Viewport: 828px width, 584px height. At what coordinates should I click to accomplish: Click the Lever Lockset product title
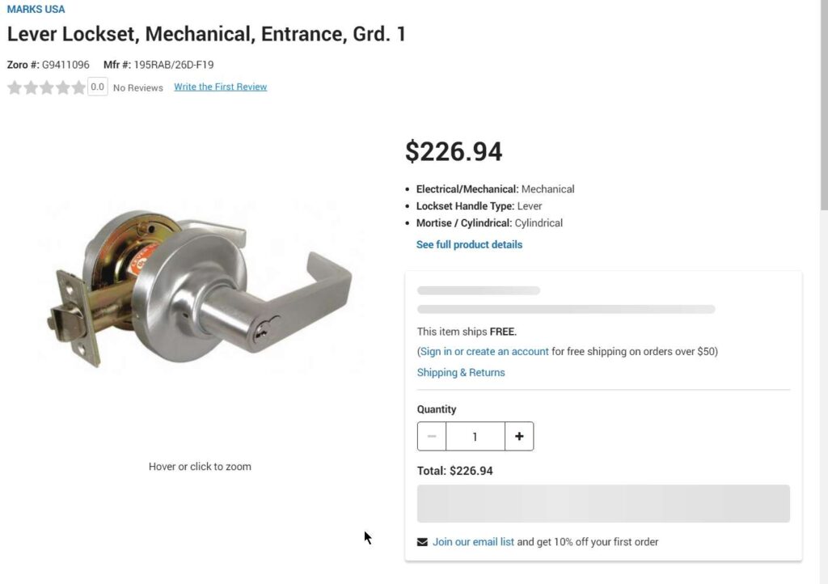pyautogui.click(x=206, y=35)
